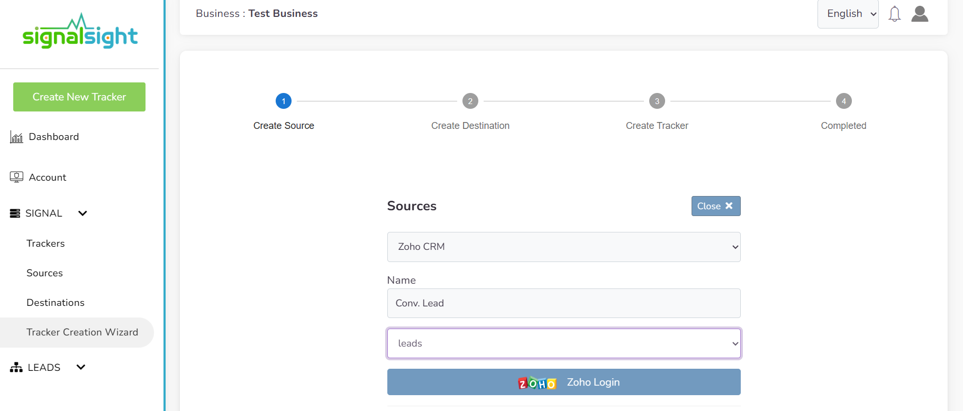Click the Zoho logo on login button

pyautogui.click(x=537, y=382)
